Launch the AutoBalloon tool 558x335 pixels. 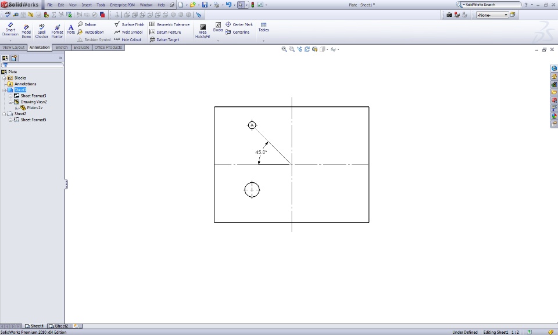click(x=91, y=32)
